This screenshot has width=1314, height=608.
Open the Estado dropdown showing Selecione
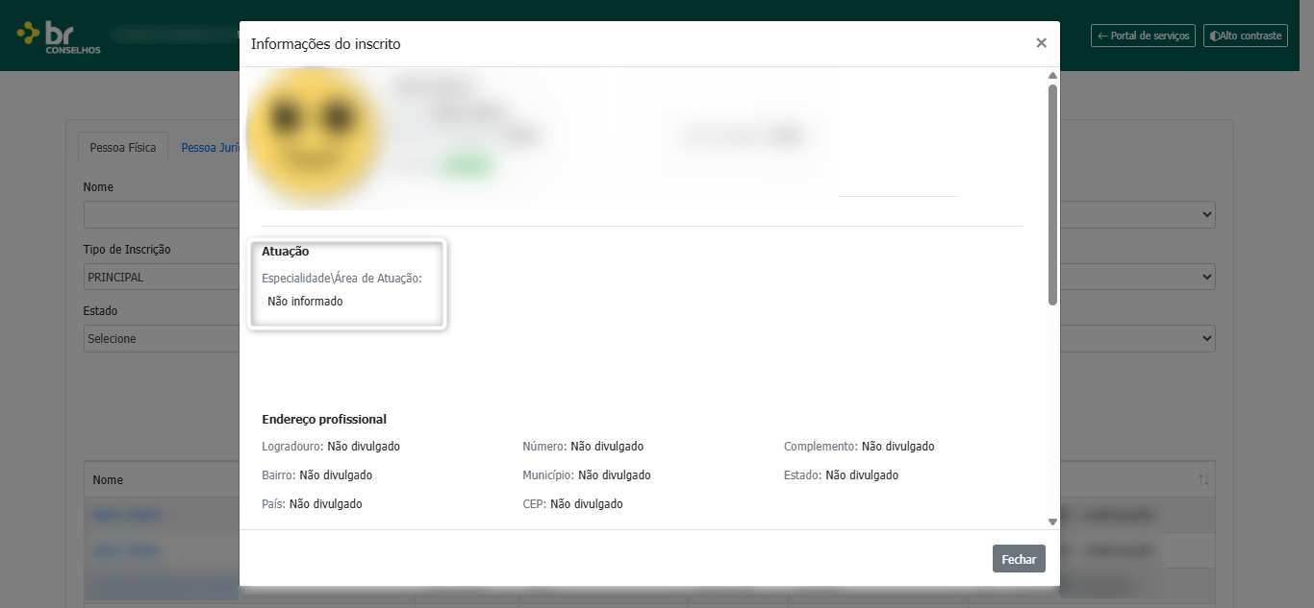(x=161, y=339)
